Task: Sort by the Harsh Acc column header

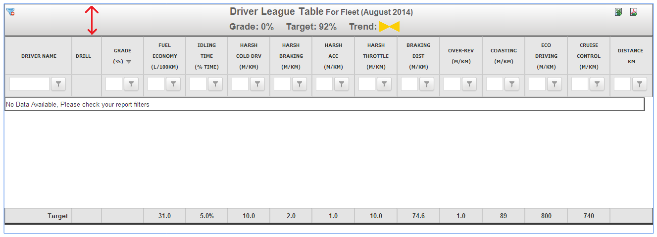Action: [333, 56]
